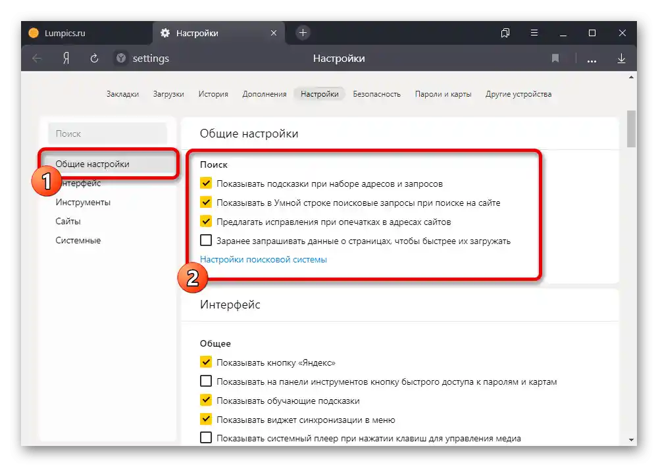The width and height of the screenshot is (658, 467).
Task: Switch to the Lumpics.ru tab
Action: 86,33
